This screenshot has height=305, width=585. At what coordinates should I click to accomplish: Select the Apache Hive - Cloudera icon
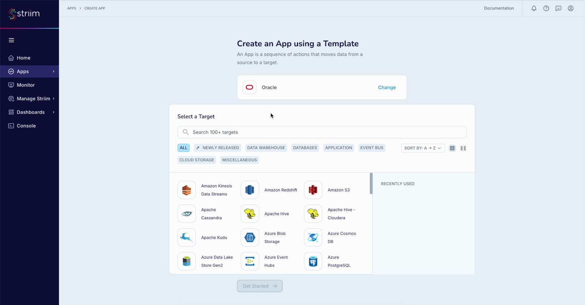(x=313, y=214)
